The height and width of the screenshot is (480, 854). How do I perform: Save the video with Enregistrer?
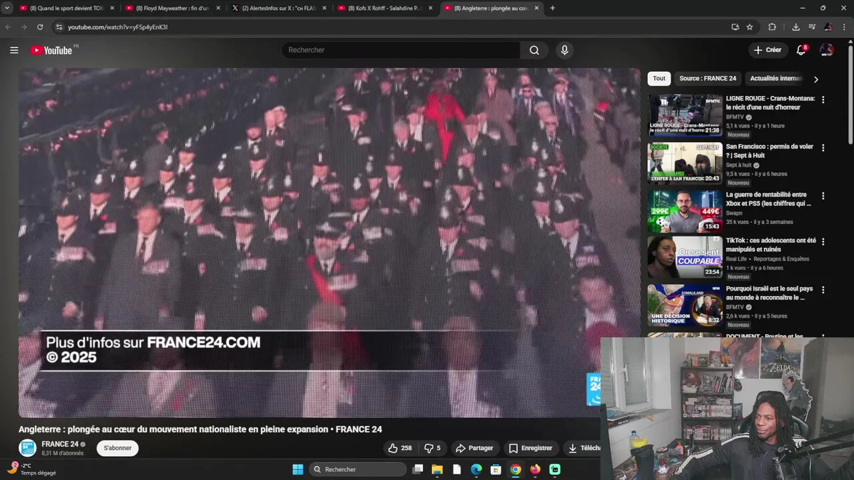click(530, 448)
